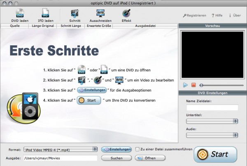Click the Suchen button
The image size is (247, 166).
click(x=117, y=158)
